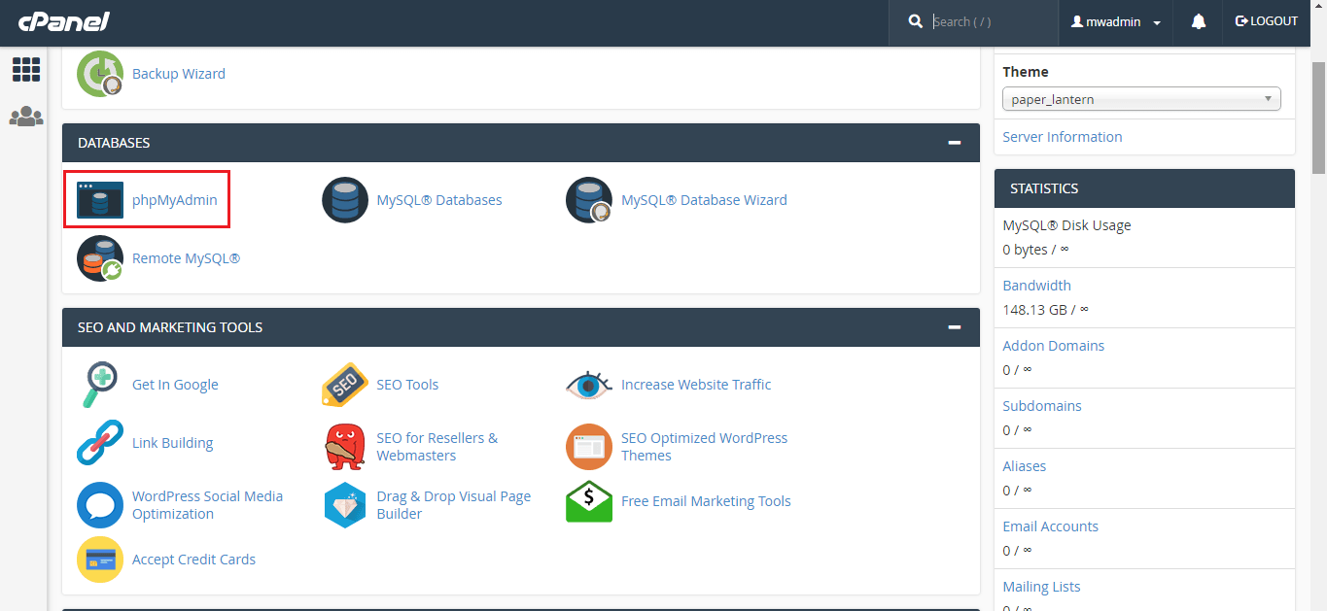Open the Remote MySQL icon

pyautogui.click(x=100, y=258)
